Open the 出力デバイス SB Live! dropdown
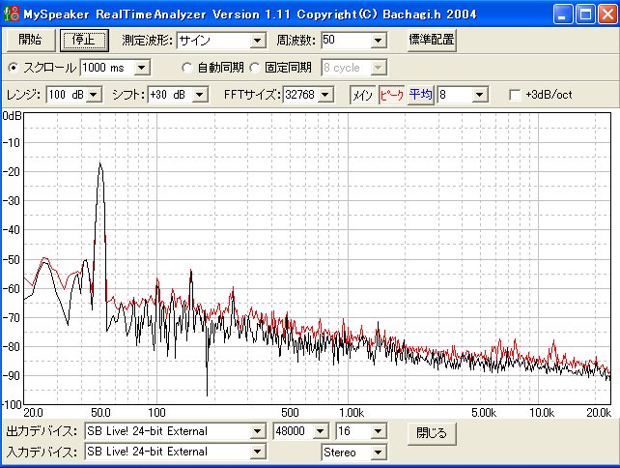Image resolution: width=620 pixels, height=468 pixels. point(258,431)
